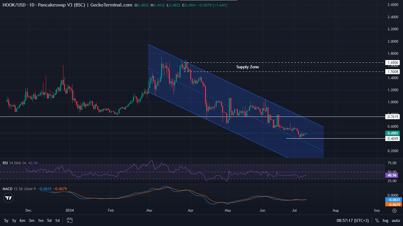Image resolution: width=403 pixels, height=226 pixels.
Task: Click the Mar date on time axis
Action: point(150,211)
